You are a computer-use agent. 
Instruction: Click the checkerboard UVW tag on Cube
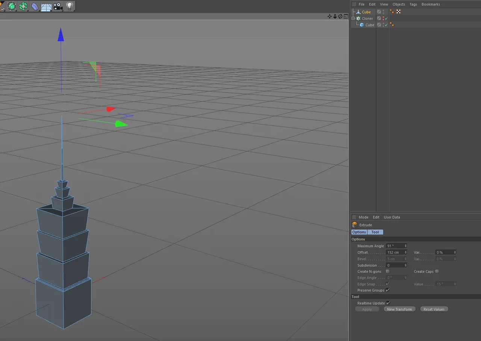[398, 12]
